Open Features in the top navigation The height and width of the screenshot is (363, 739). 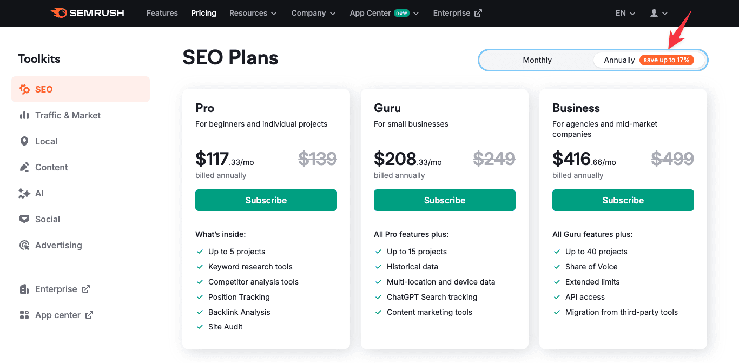pos(162,13)
